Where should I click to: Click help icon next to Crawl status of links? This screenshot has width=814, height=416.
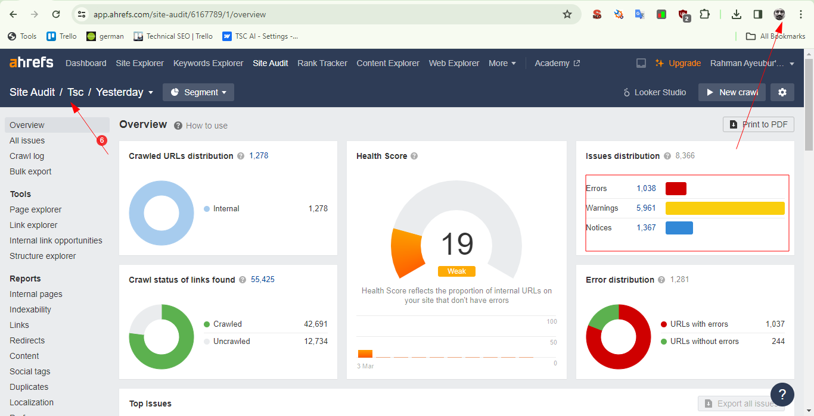point(243,280)
